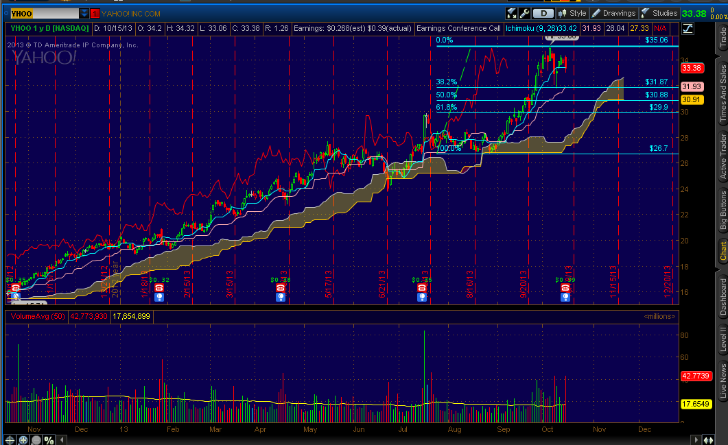Screen dimensions: 728x445
Task: Click the VolumeAvg (50) study label
Action: click(38, 317)
